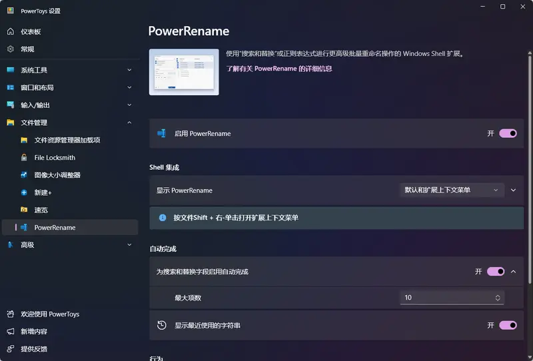This screenshot has width=533, height=361.
Task: Open 新增内容 page
Action: point(70,332)
